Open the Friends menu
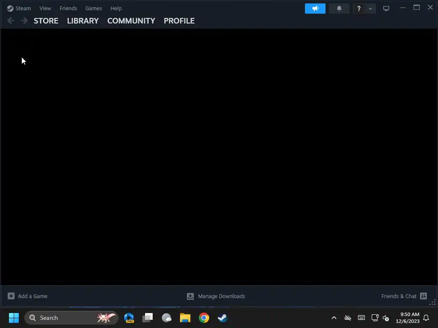The height and width of the screenshot is (328, 438). (x=68, y=9)
